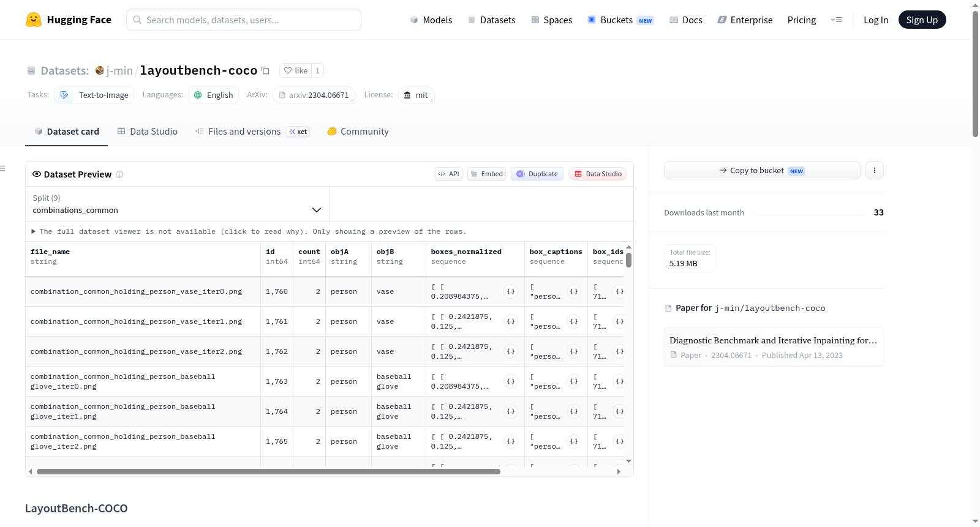Open the three-dot more options button
The width and height of the screenshot is (980, 527).
[875, 170]
